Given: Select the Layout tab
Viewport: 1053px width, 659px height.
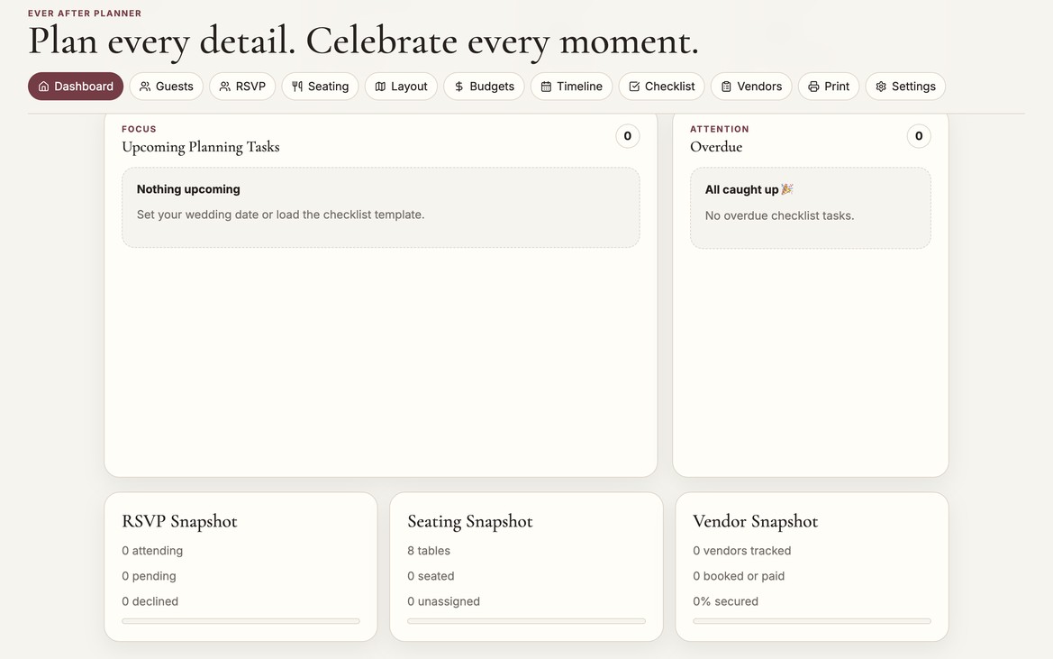Looking at the screenshot, I should coord(401,87).
